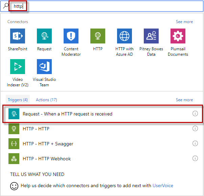Select the green HTTP connector icon
The image size is (204, 196).
pyautogui.click(x=98, y=36)
